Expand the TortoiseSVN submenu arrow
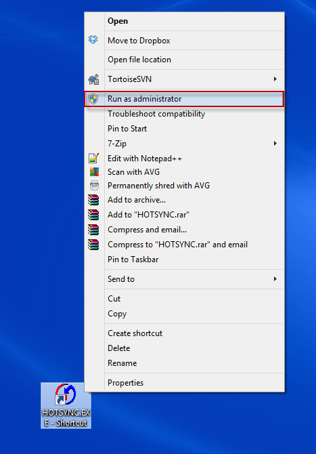This screenshot has width=316, height=454. pos(275,79)
